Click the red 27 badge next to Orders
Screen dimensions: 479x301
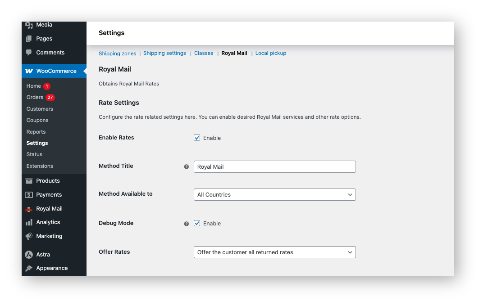pos(50,98)
